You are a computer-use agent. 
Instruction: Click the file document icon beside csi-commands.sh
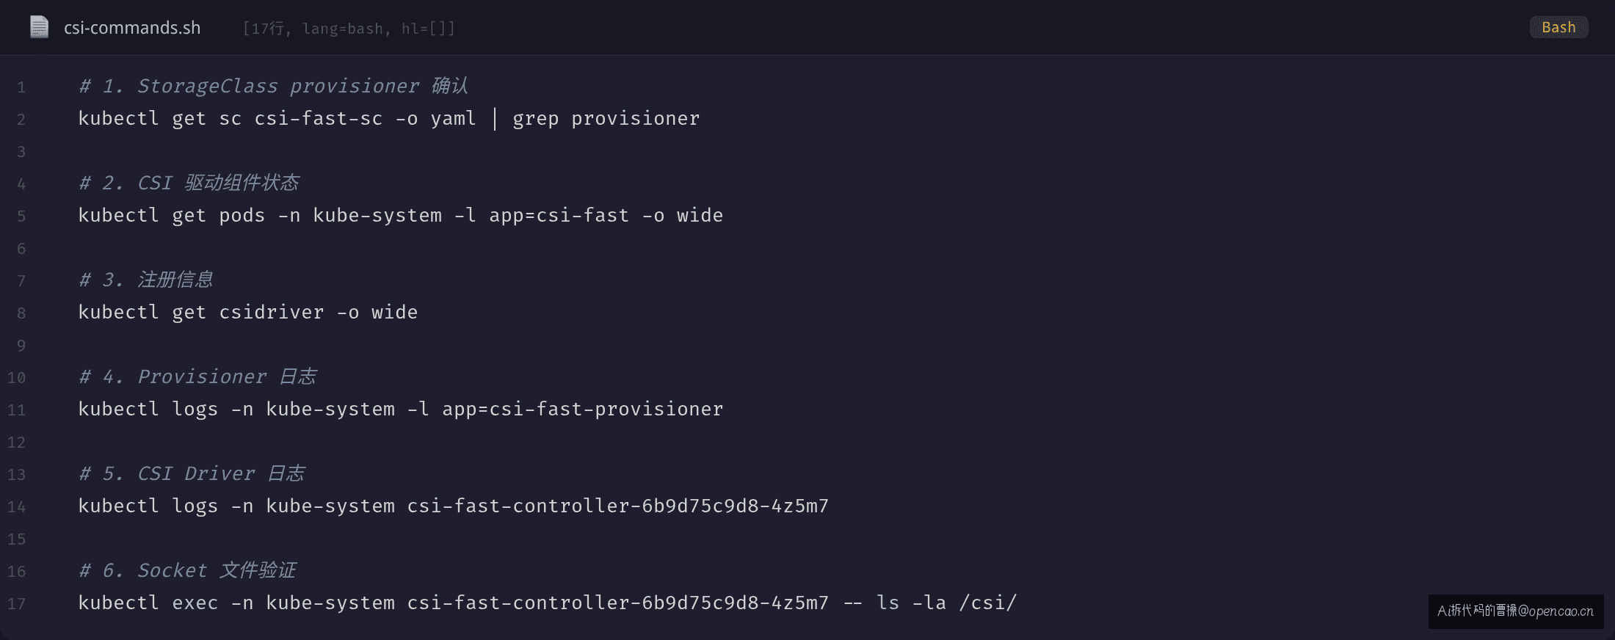click(x=39, y=27)
